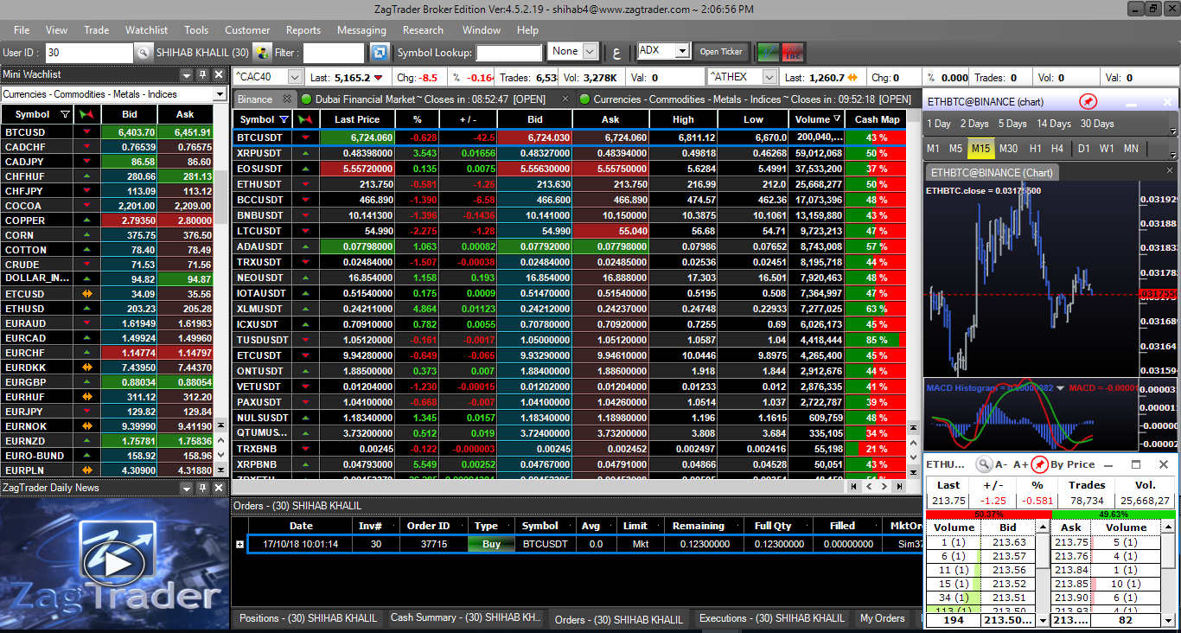Click the Symbol Lookup input field
This screenshot has width=1181, height=633.
tap(509, 53)
